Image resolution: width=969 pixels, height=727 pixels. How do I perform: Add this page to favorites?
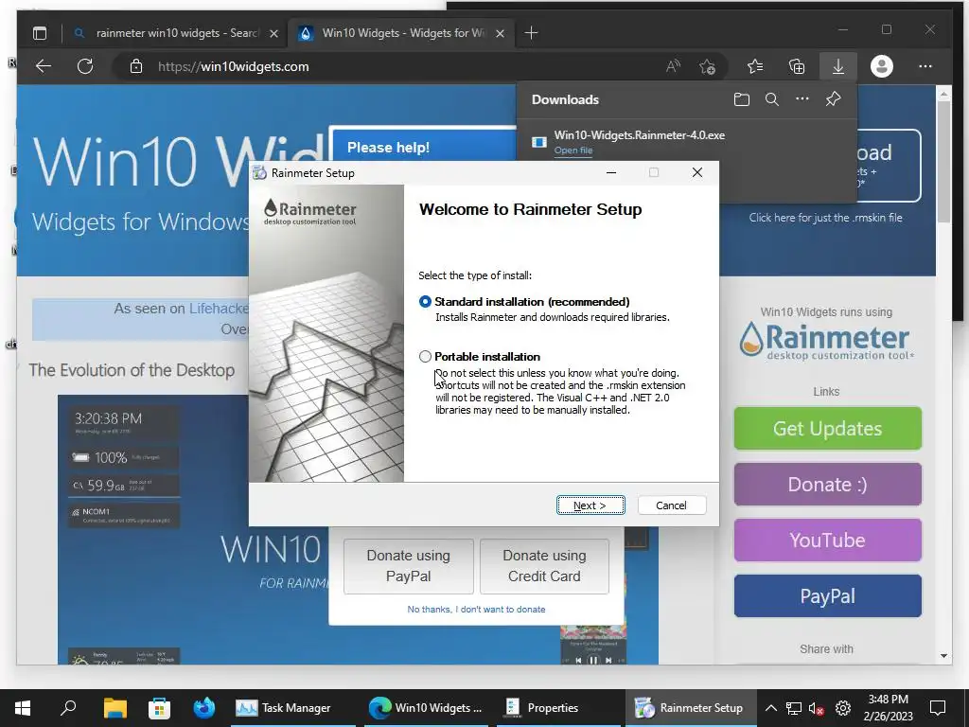click(708, 66)
